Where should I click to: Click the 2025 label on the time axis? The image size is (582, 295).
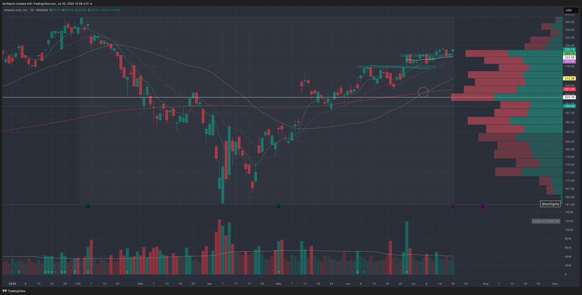point(13,283)
